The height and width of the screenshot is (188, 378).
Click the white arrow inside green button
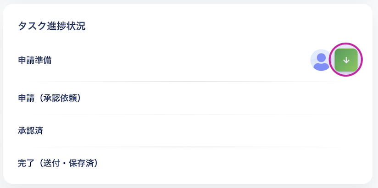346,60
